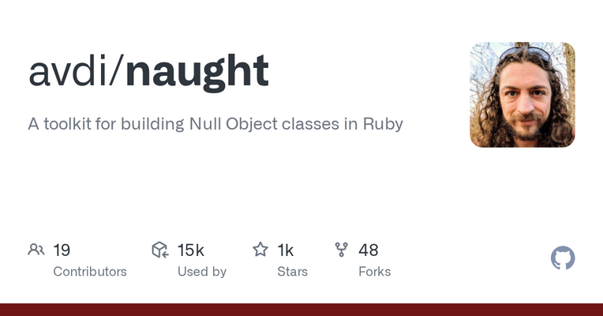Click the 19 contributors count

[62, 250]
